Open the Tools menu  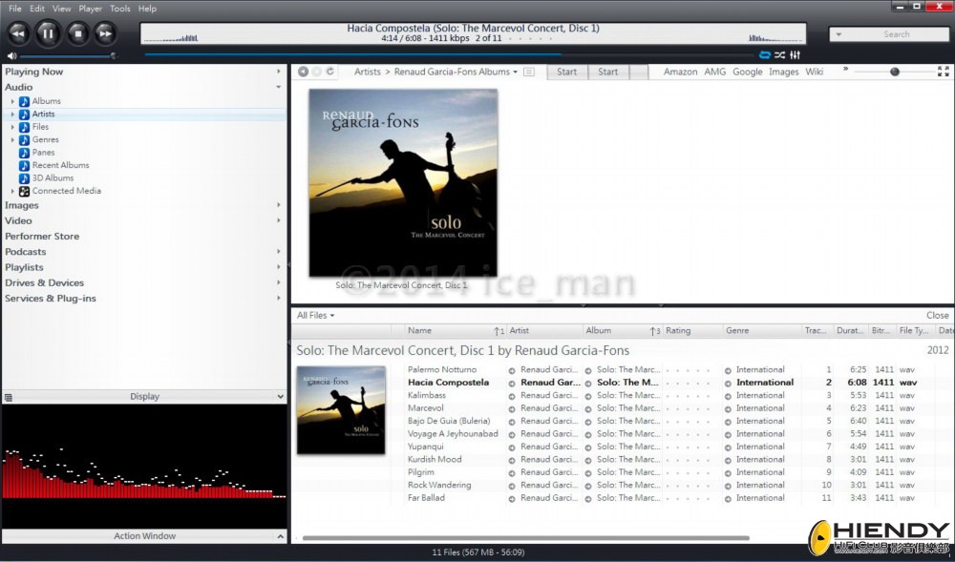120,9
